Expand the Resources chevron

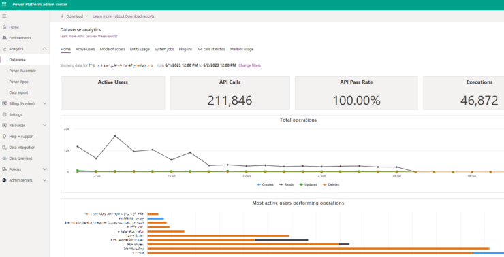coord(45,126)
